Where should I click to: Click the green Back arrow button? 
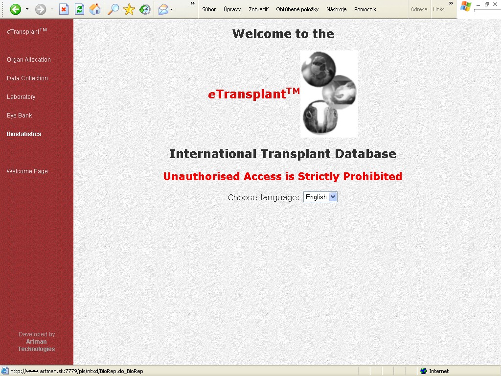pyautogui.click(x=15, y=9)
